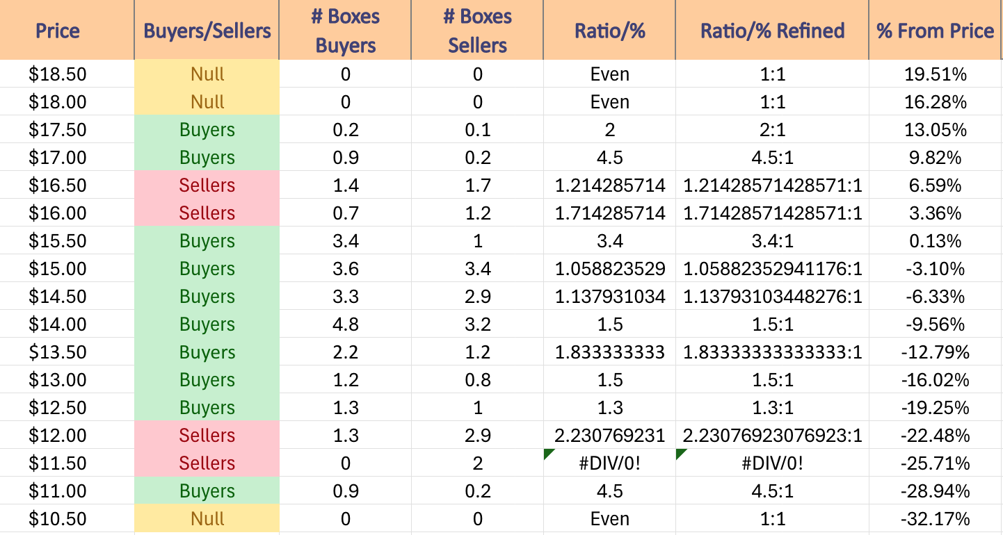Click the $14.00 price cell
Image resolution: width=1003 pixels, height=535 pixels.
click(x=67, y=324)
